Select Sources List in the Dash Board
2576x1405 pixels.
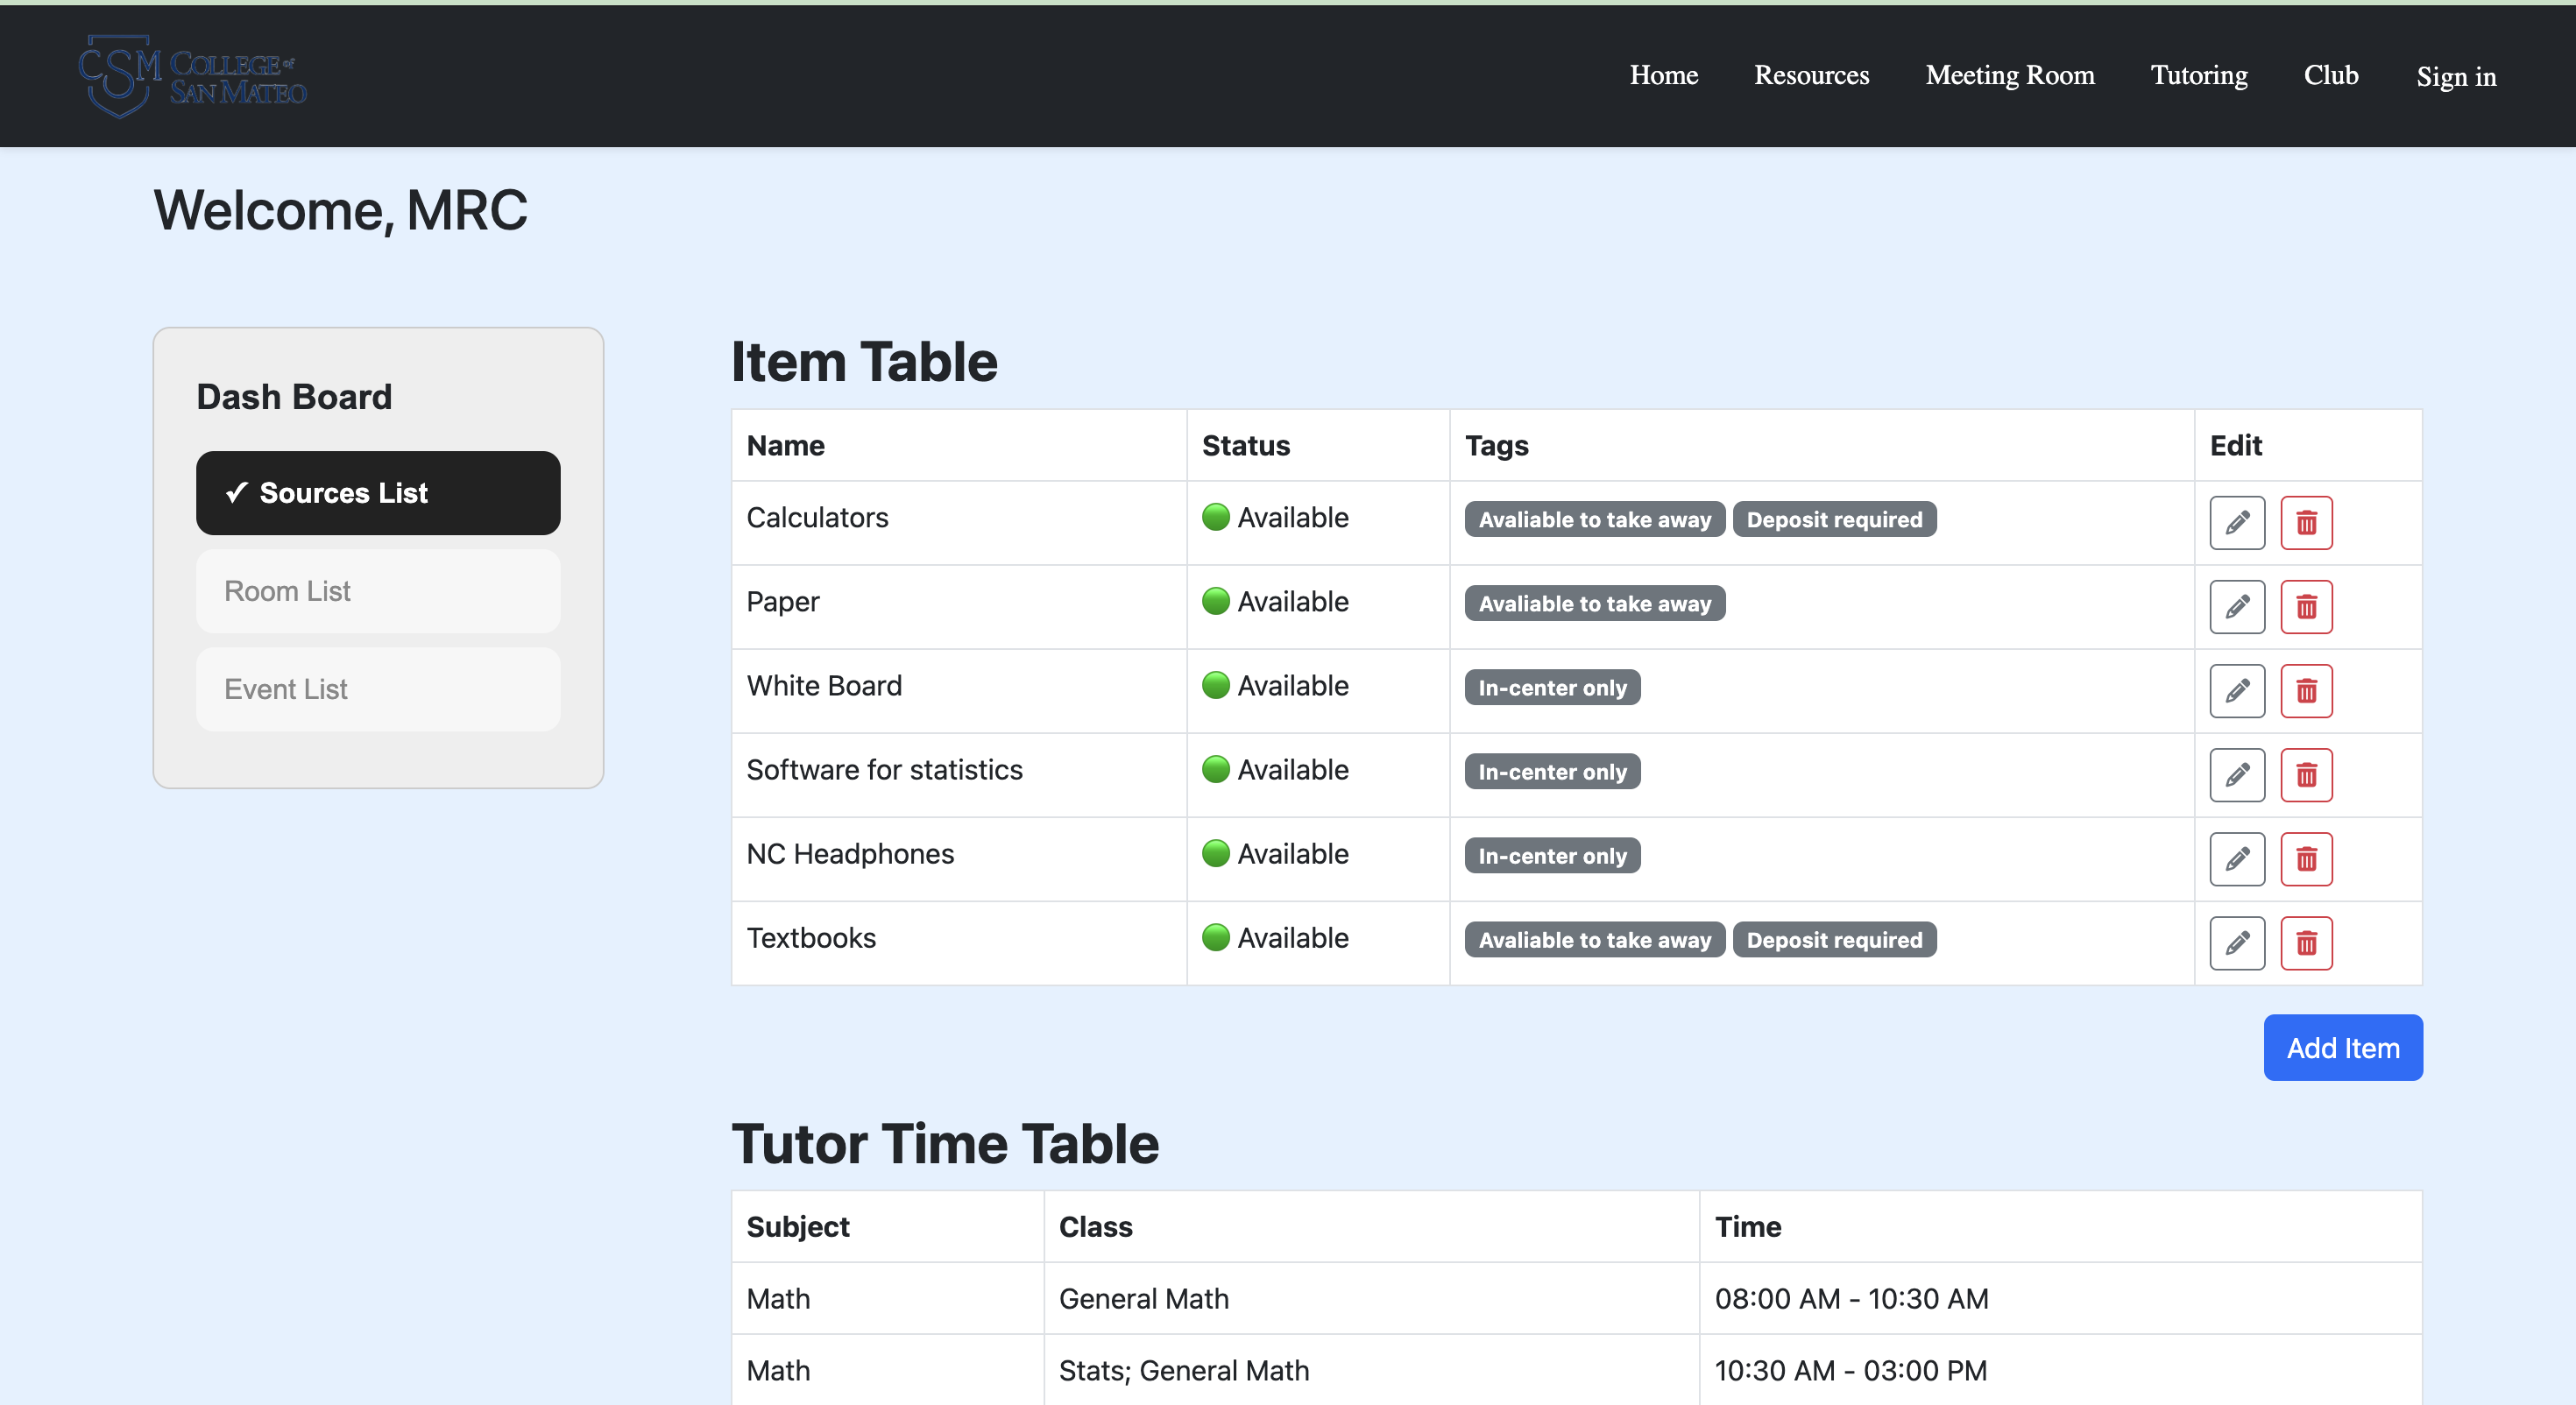coord(378,493)
